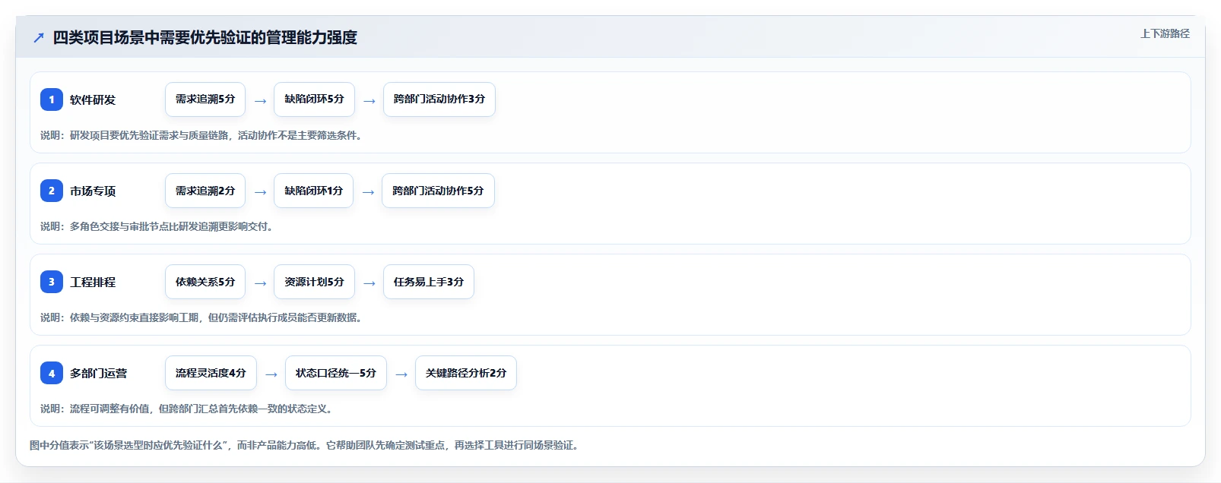
Task: Click the 跨部门活动协作5分 chip
Action: [x=438, y=191]
